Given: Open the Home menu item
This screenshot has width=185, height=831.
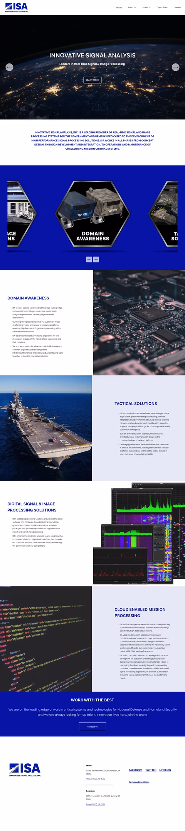Looking at the screenshot, I should [119, 7].
